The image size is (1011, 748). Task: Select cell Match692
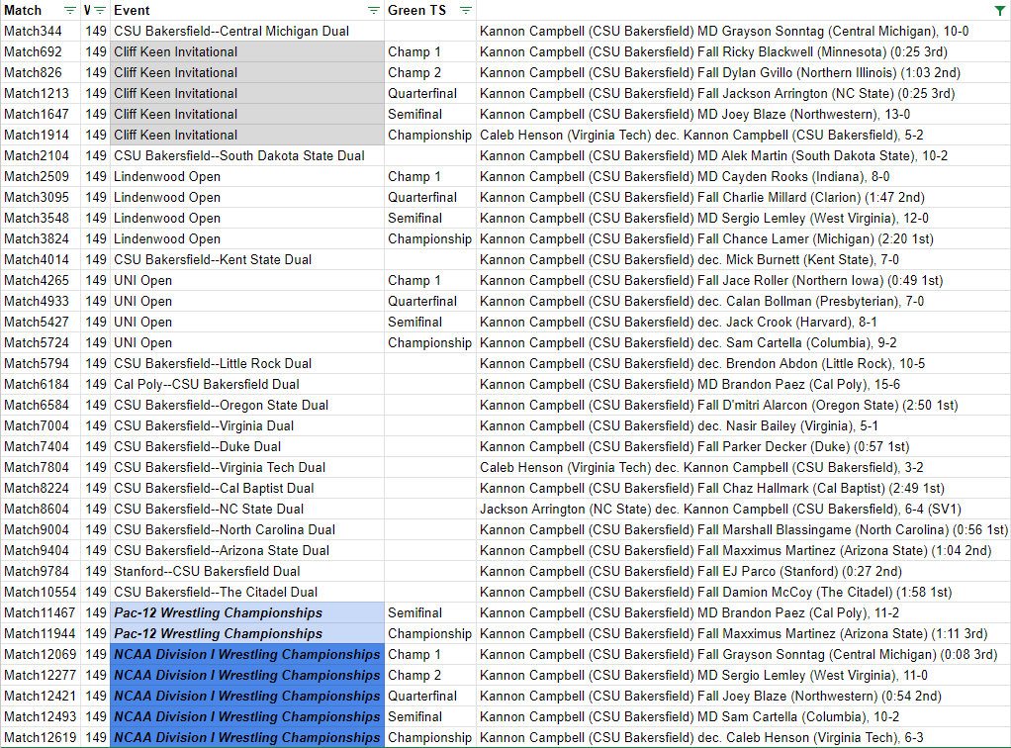[41, 51]
